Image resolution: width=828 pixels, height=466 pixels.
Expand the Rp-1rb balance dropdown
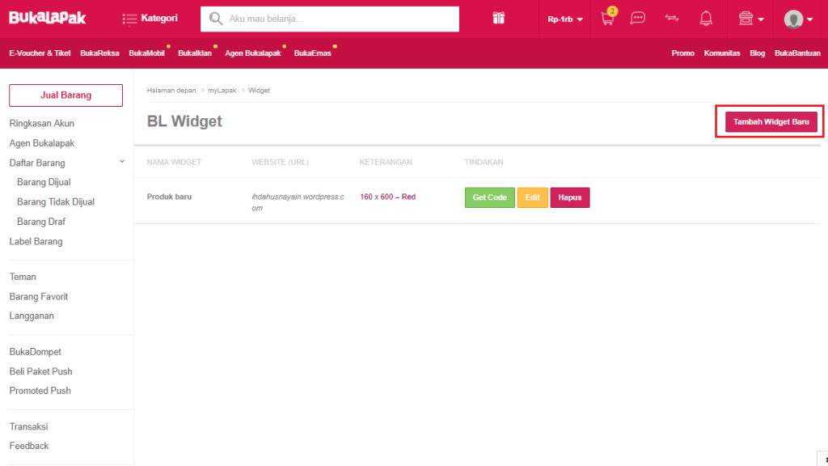565,19
